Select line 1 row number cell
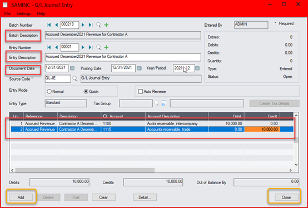The height and width of the screenshot is (208, 308). click(x=17, y=123)
